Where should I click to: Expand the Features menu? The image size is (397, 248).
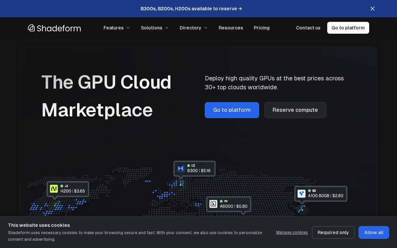(117, 28)
